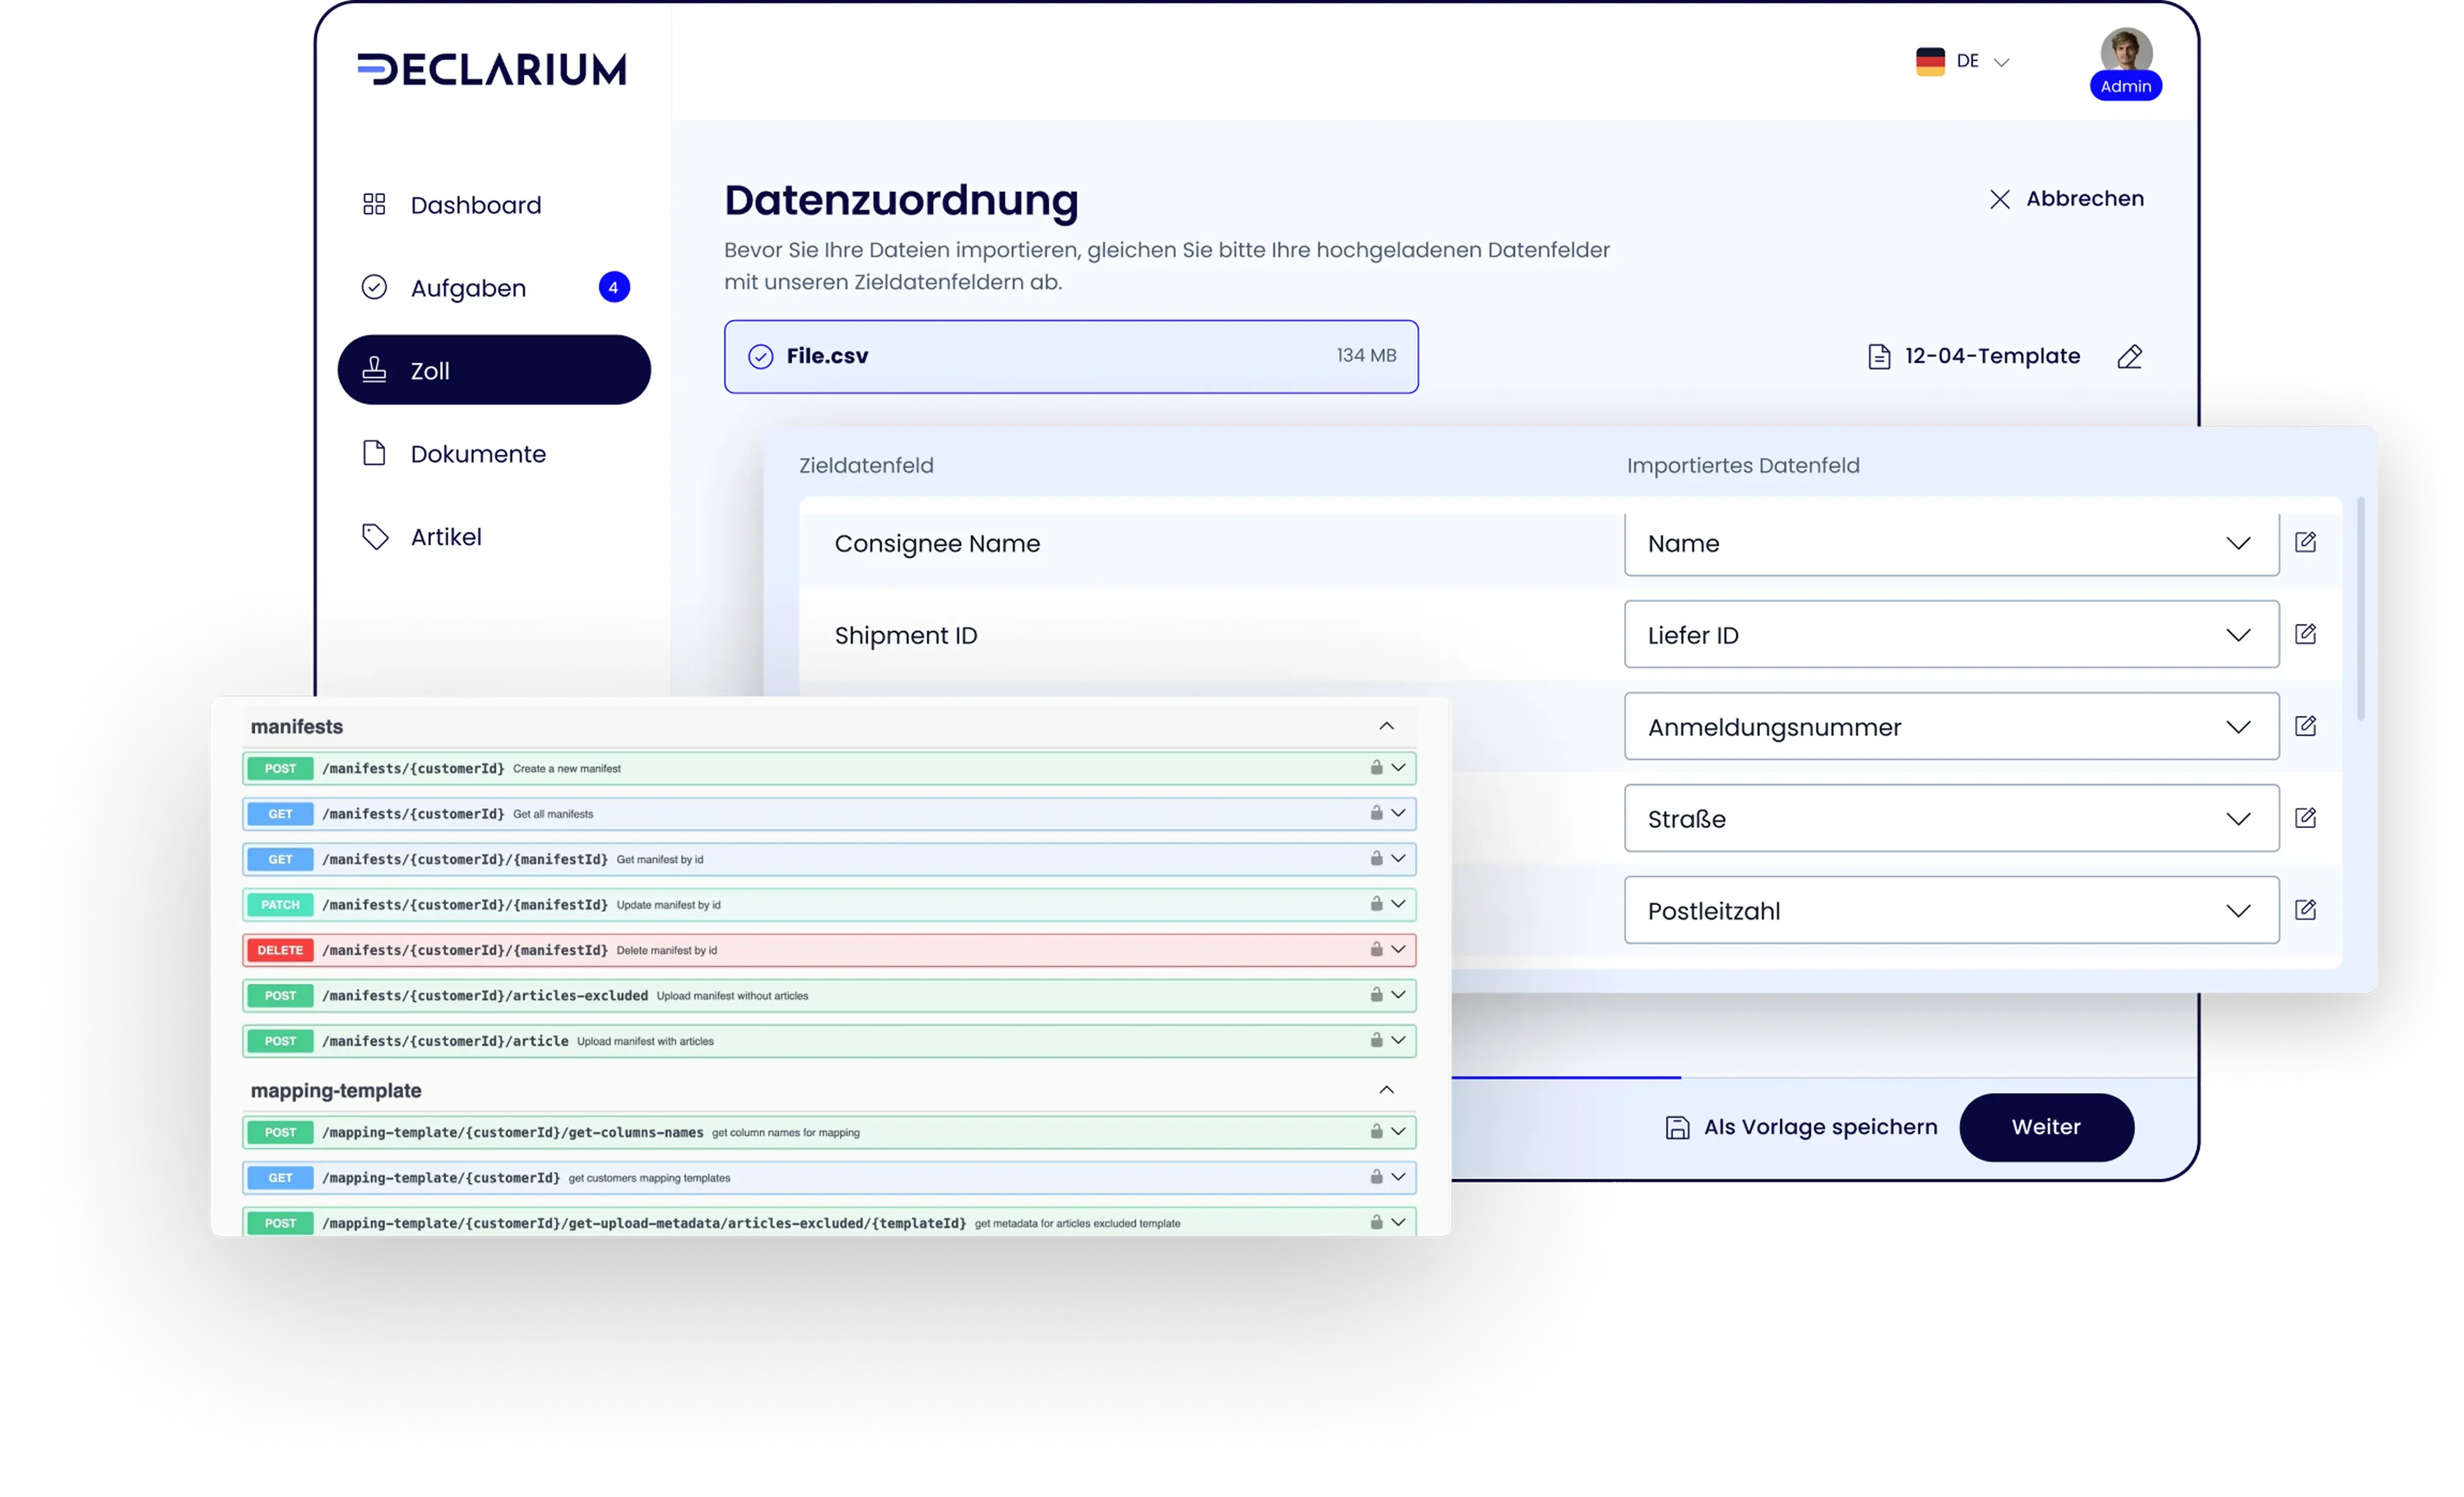Click the lock icon on DELETE manifest row
The image size is (2464, 1497).
(1376, 949)
